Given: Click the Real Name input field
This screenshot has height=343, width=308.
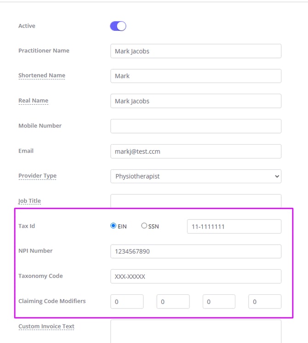Looking at the screenshot, I should coord(195,101).
